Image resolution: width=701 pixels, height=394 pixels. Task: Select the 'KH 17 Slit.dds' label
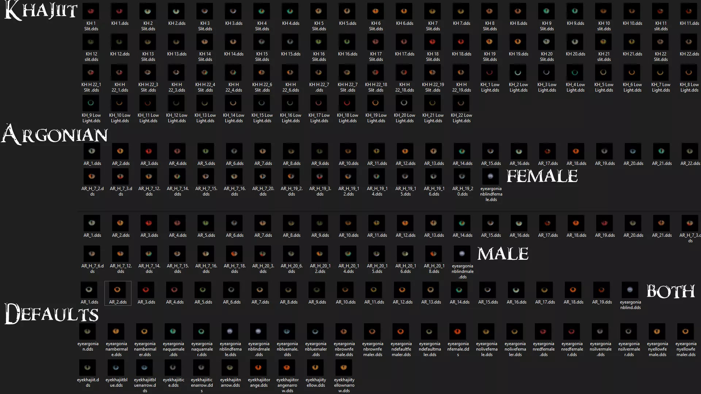click(376, 57)
